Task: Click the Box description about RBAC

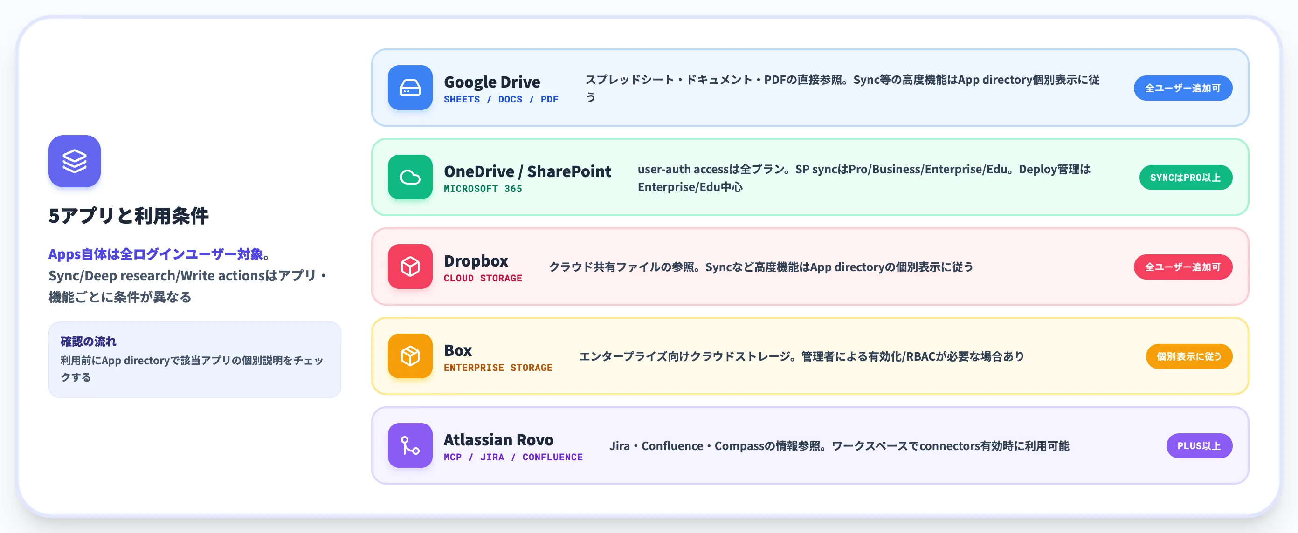Action: coord(801,356)
